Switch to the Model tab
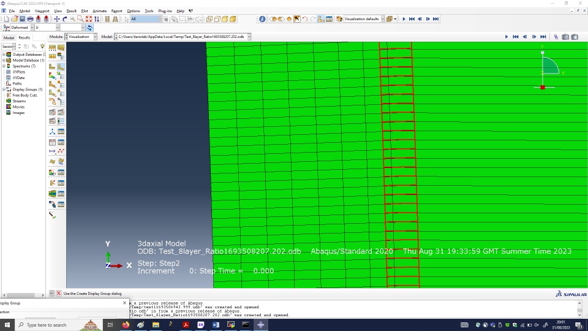The height and width of the screenshot is (331, 588). click(9, 37)
